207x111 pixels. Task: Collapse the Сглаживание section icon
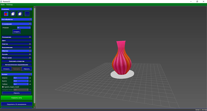[30, 24]
